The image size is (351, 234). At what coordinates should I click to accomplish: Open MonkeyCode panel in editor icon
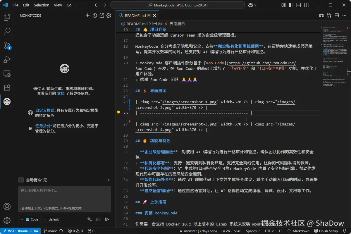point(101,15)
